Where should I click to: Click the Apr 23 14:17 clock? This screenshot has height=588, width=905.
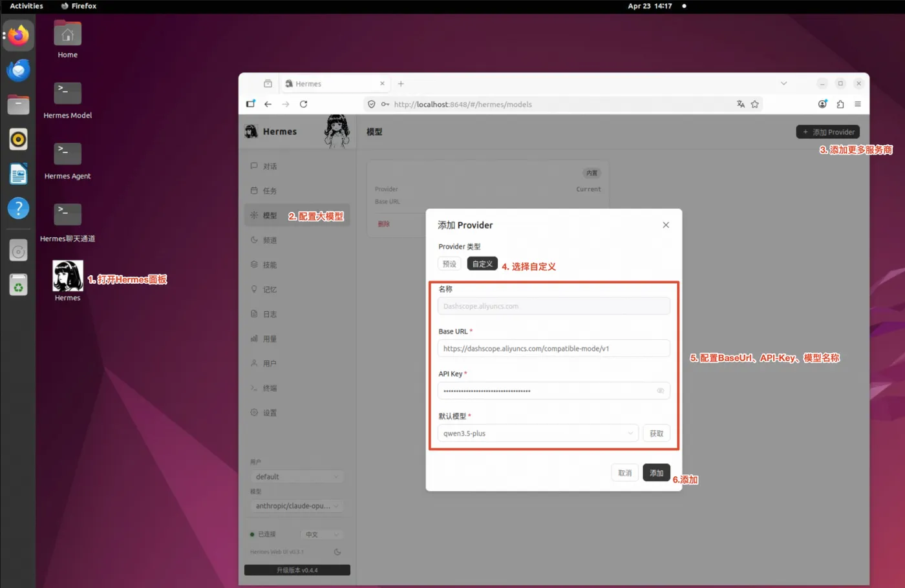click(650, 6)
